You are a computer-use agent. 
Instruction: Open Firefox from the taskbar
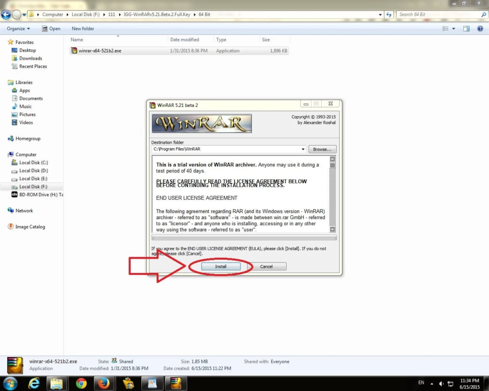point(104,383)
